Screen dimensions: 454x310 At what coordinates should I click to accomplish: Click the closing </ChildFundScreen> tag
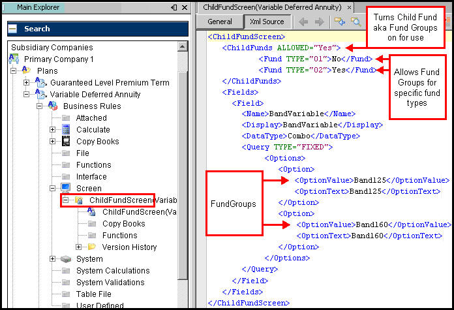249,303
